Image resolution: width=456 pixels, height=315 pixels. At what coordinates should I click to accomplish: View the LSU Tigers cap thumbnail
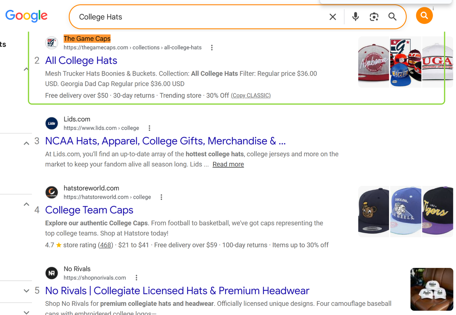tap(437, 212)
